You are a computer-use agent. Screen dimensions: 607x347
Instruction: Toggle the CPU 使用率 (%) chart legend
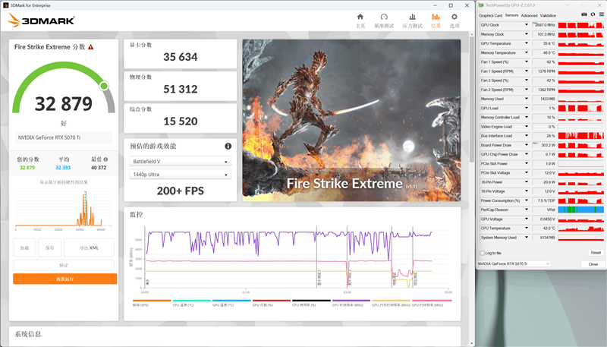click(311, 303)
